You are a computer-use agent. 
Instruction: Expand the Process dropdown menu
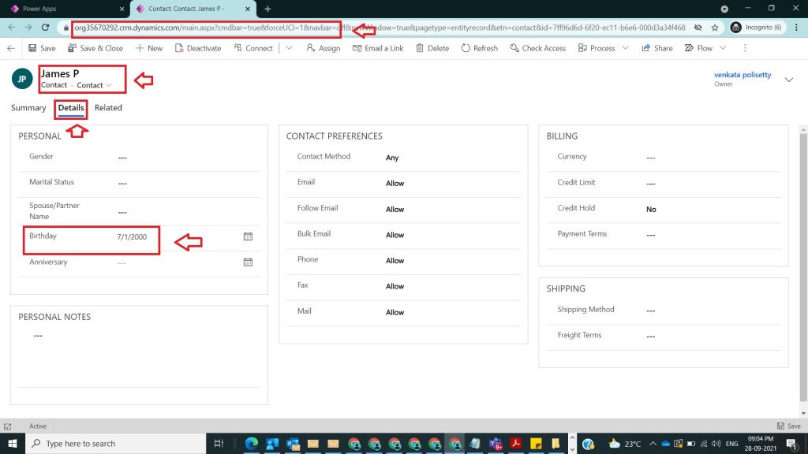[625, 48]
